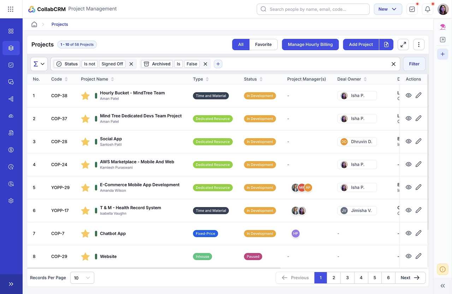Toggle favorite star for Social App

pos(85,142)
